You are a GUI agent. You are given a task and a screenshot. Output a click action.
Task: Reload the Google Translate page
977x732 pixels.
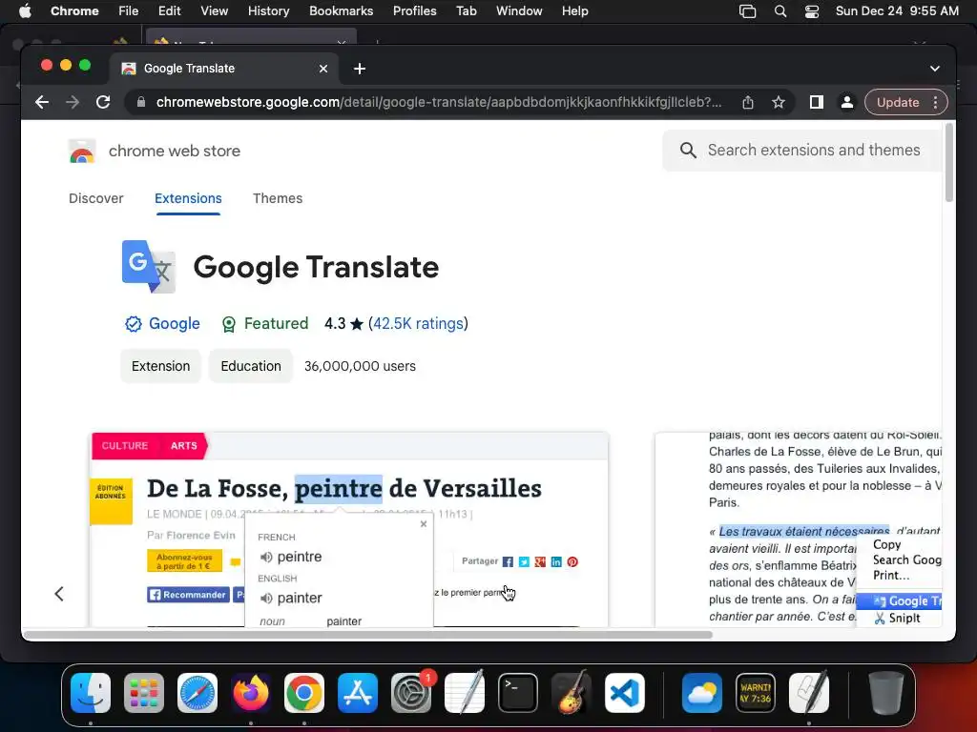point(103,102)
